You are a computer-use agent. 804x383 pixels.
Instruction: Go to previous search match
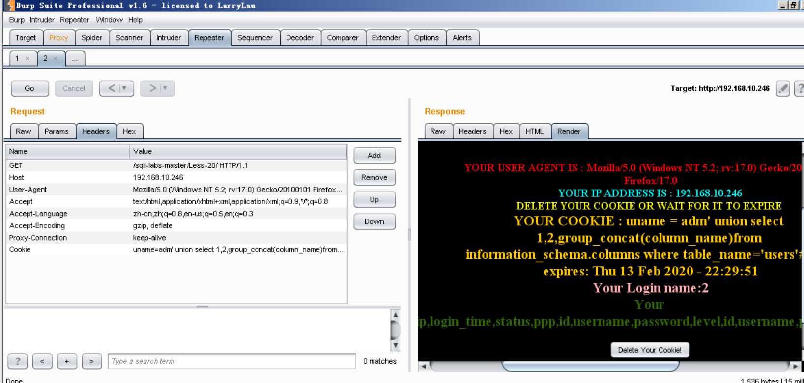coord(42,361)
